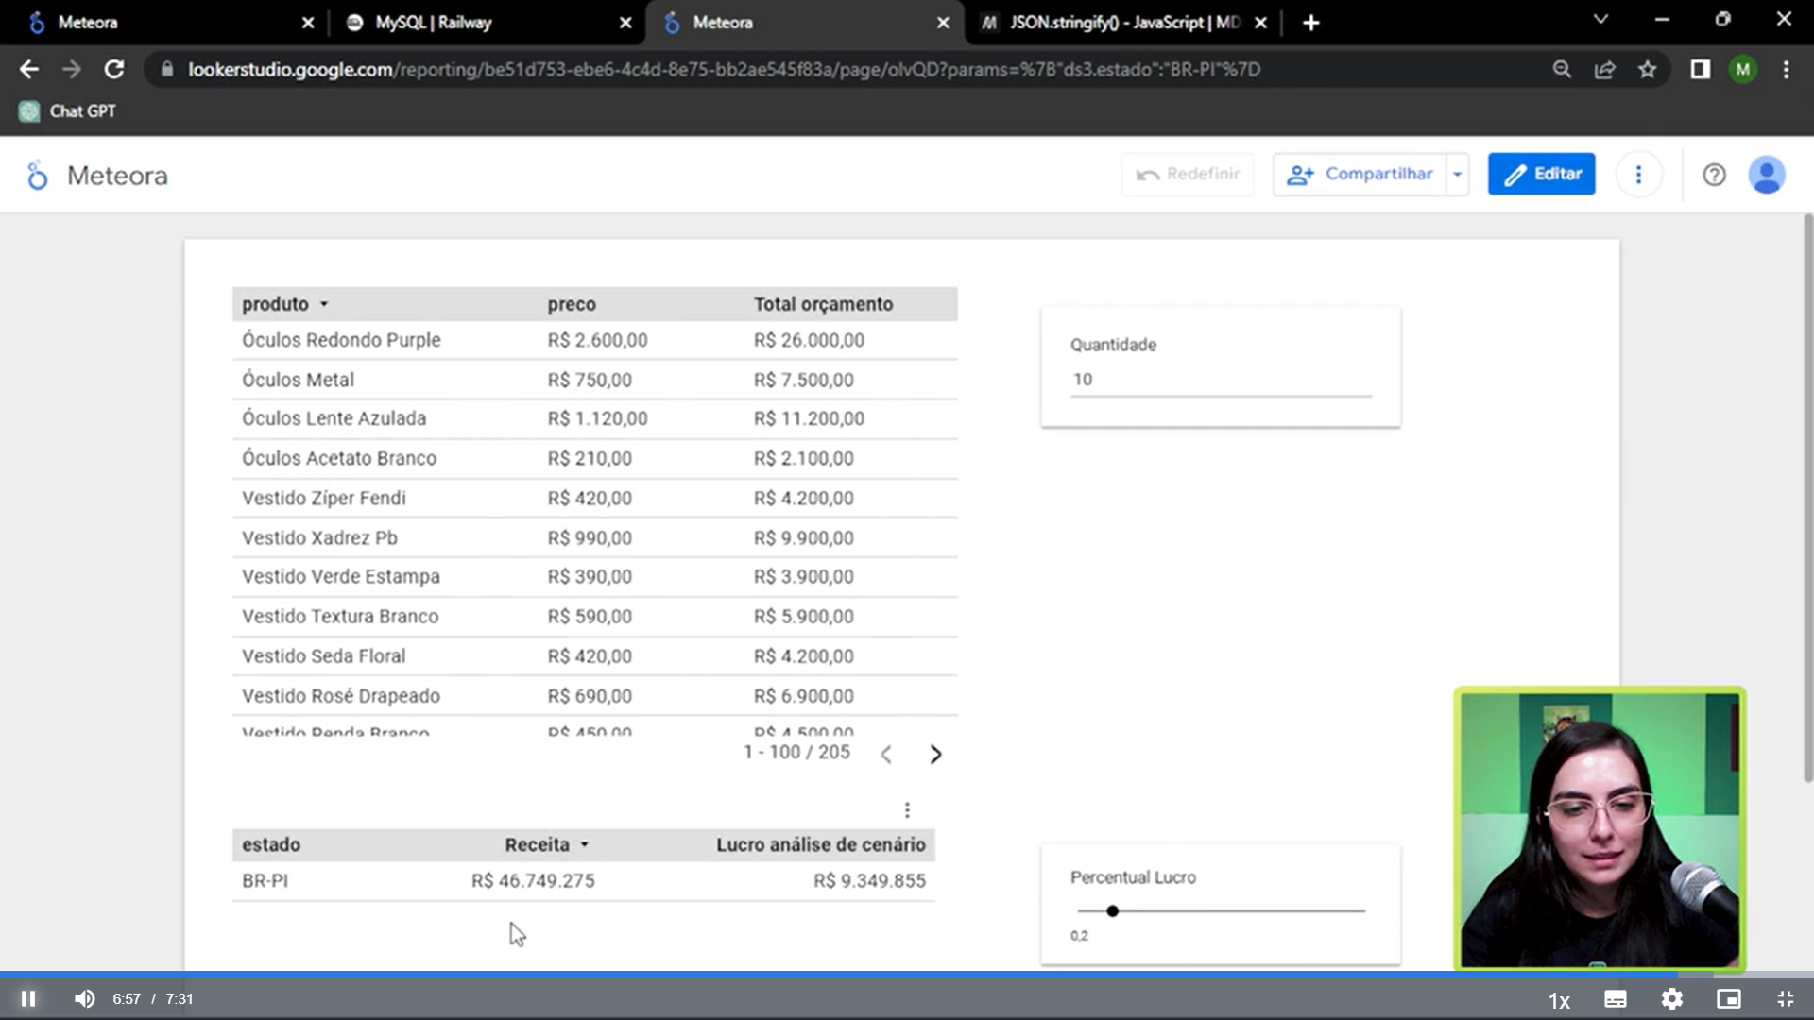Go to previous table page arrow

tap(886, 754)
